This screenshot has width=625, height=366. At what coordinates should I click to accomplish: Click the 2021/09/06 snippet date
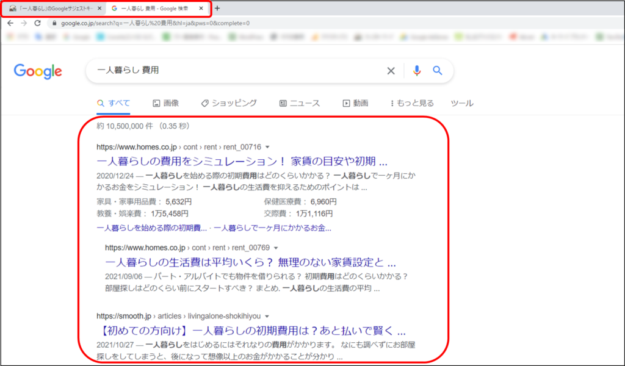point(124,276)
